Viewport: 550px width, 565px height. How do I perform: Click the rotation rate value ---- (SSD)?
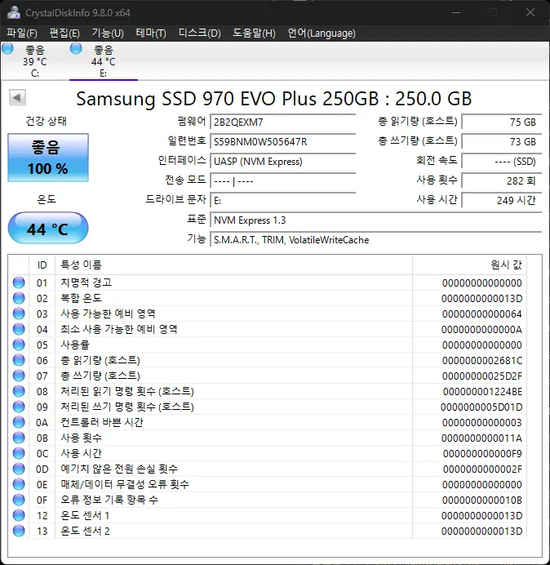501,161
